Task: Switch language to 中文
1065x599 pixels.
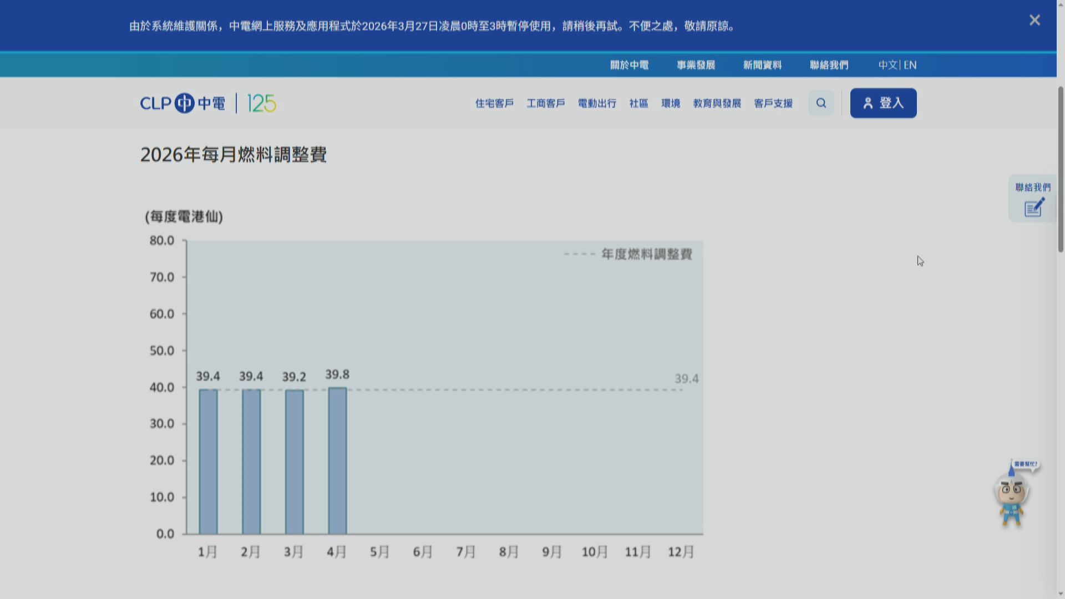Action: point(887,65)
